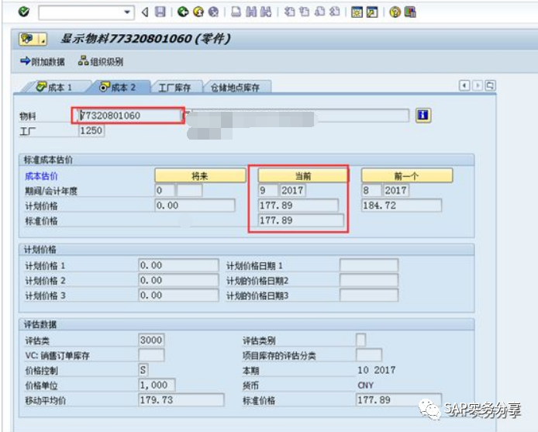Click the 物料 material number field
This screenshot has height=432, width=538.
pyautogui.click(x=128, y=116)
